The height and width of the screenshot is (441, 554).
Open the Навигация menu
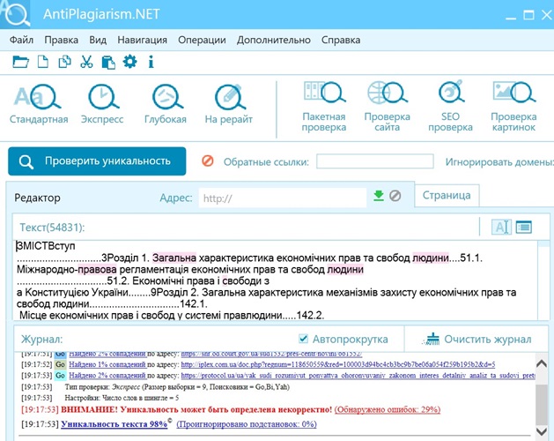coord(142,40)
